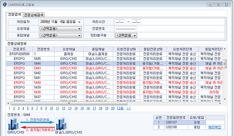Click the horizontal scrollbar thumb
This screenshot has width=234, height=136.
(x=69, y=103)
